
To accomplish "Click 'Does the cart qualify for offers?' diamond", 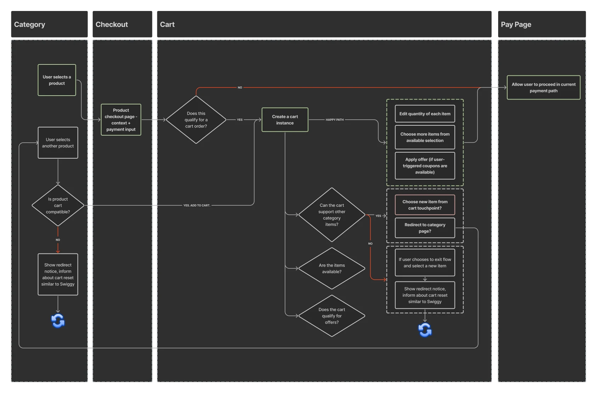I will (332, 316).
